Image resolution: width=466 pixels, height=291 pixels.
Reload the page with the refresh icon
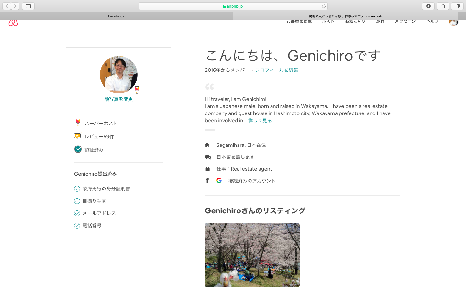[x=323, y=6]
